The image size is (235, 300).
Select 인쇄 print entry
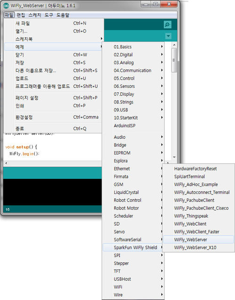(x=53, y=106)
